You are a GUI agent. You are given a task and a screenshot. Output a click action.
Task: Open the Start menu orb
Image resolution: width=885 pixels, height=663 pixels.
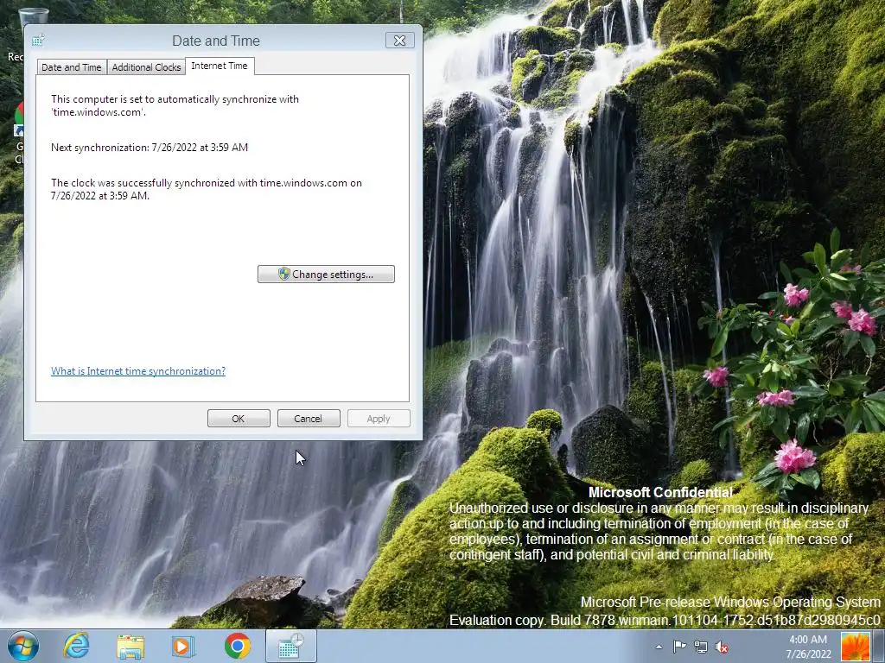point(23,646)
